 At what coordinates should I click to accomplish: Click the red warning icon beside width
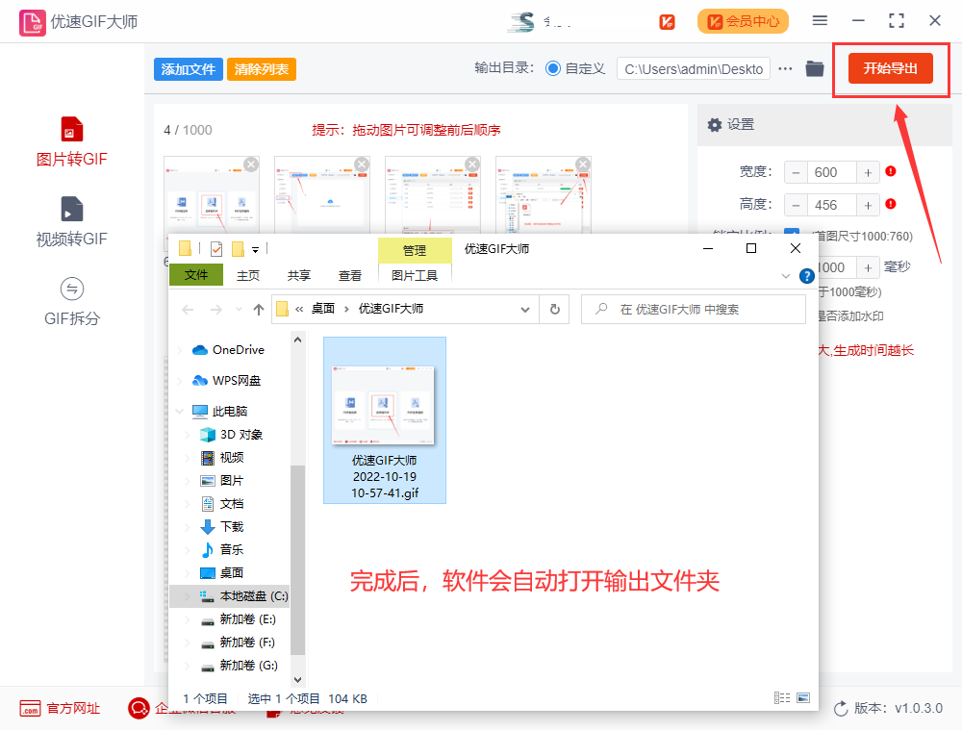click(x=891, y=172)
